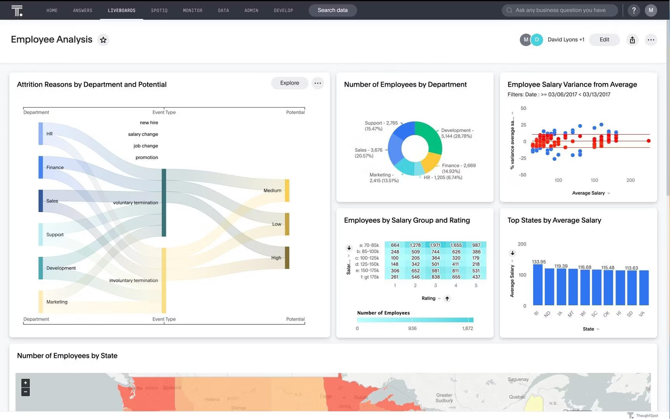The width and height of the screenshot is (670, 419).
Task: Star the Employee Analysis liveboard
Action: [103, 40]
